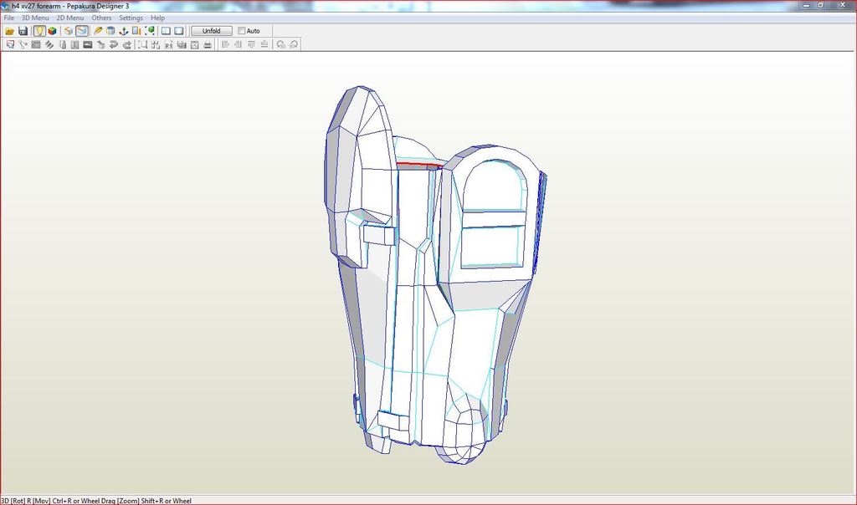Expand the Settings menu
The width and height of the screenshot is (857, 505).
(x=131, y=18)
